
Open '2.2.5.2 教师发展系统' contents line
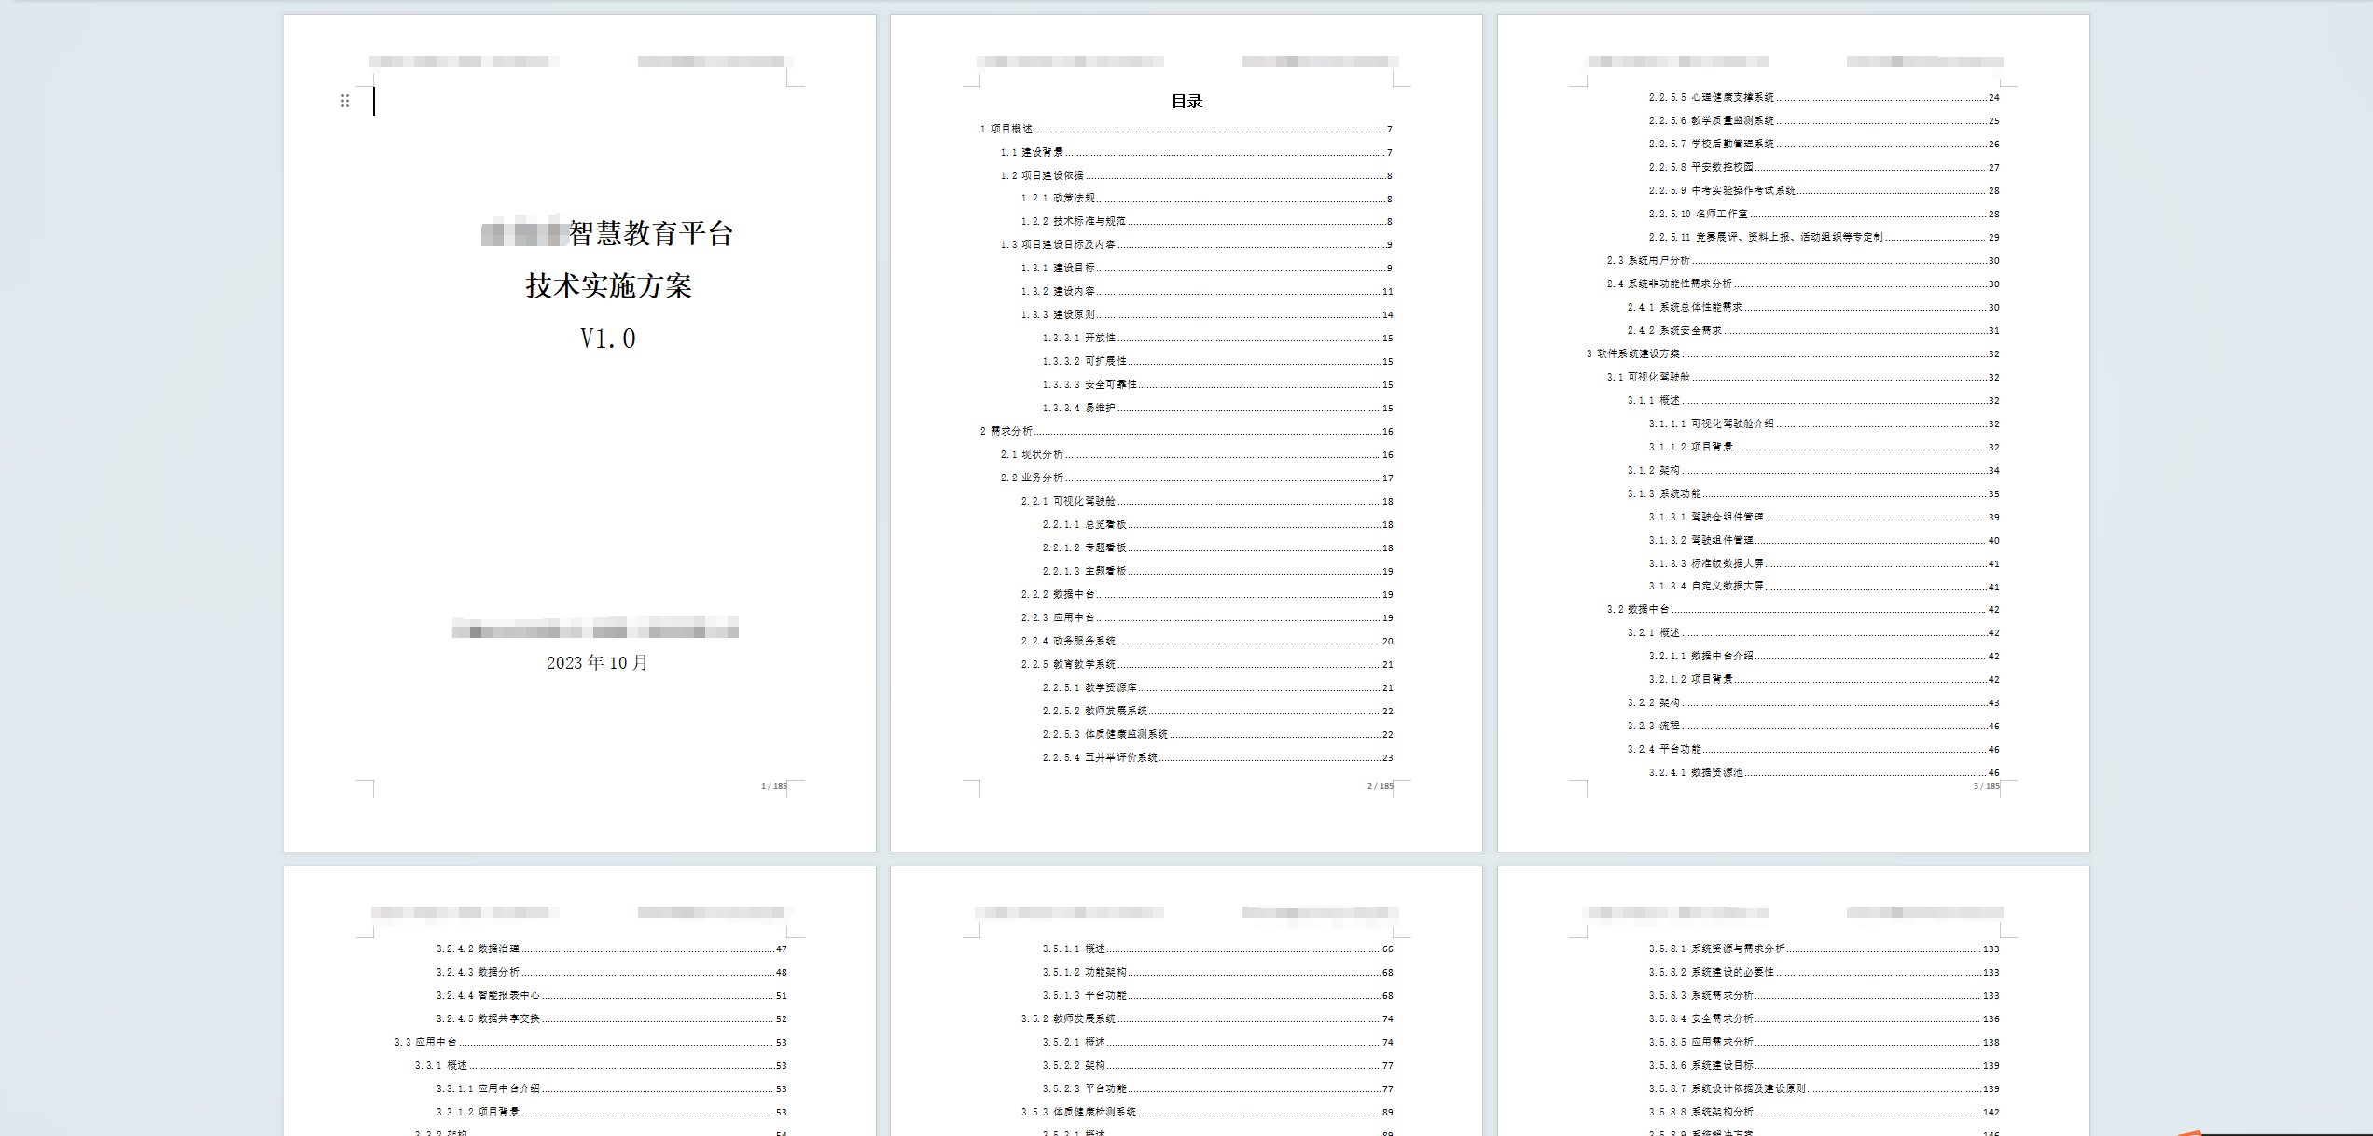[x=1217, y=712]
